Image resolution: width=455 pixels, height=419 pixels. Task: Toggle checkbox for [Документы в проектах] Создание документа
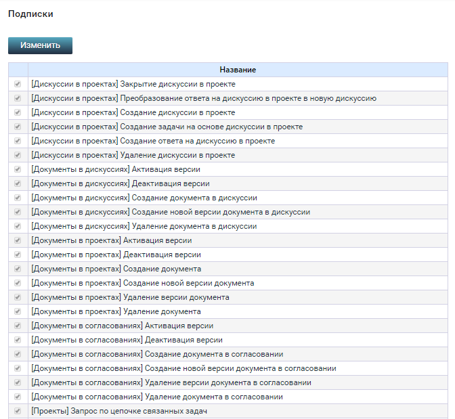(18, 269)
